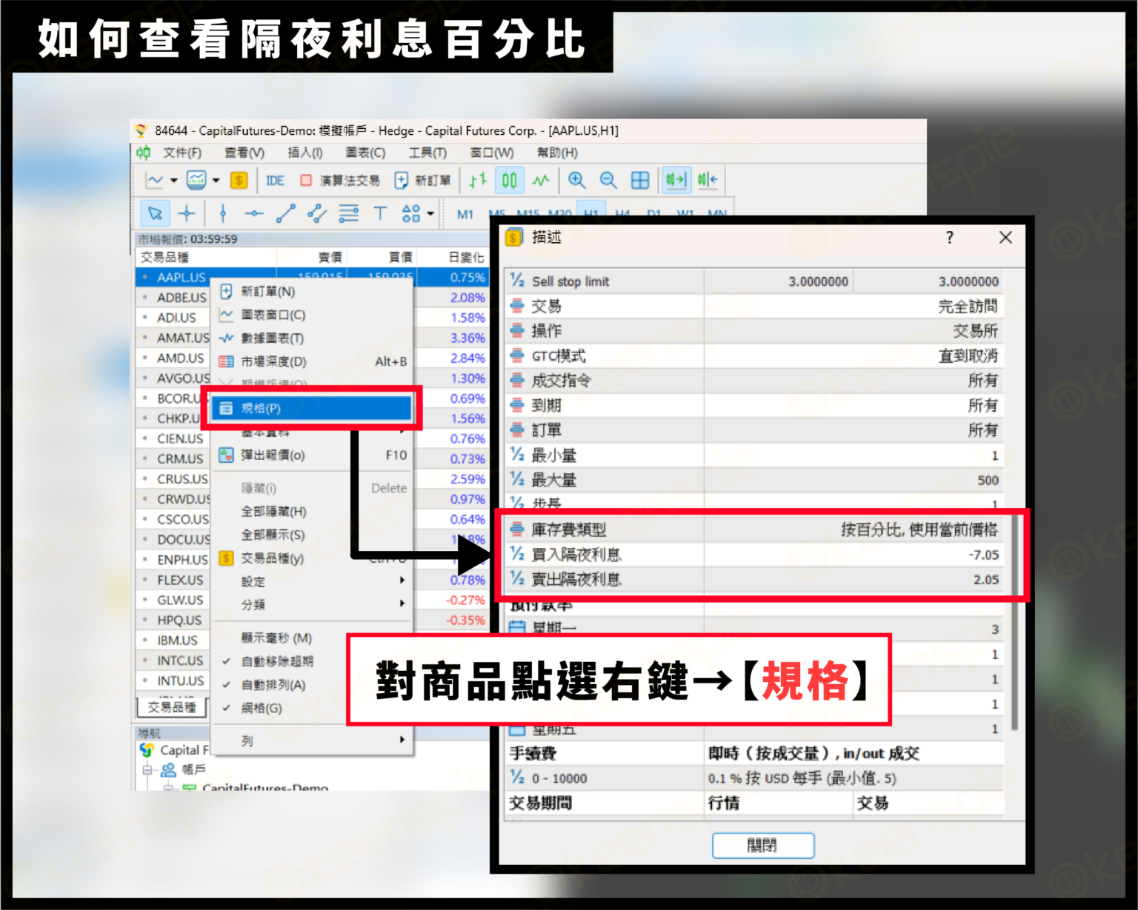
Task: Enable 演算法交易 algorithmic trading
Action: click(x=339, y=180)
